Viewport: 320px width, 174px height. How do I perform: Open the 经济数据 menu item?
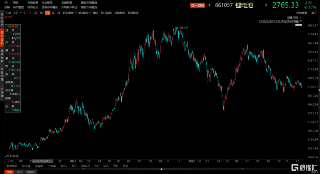point(18,7)
